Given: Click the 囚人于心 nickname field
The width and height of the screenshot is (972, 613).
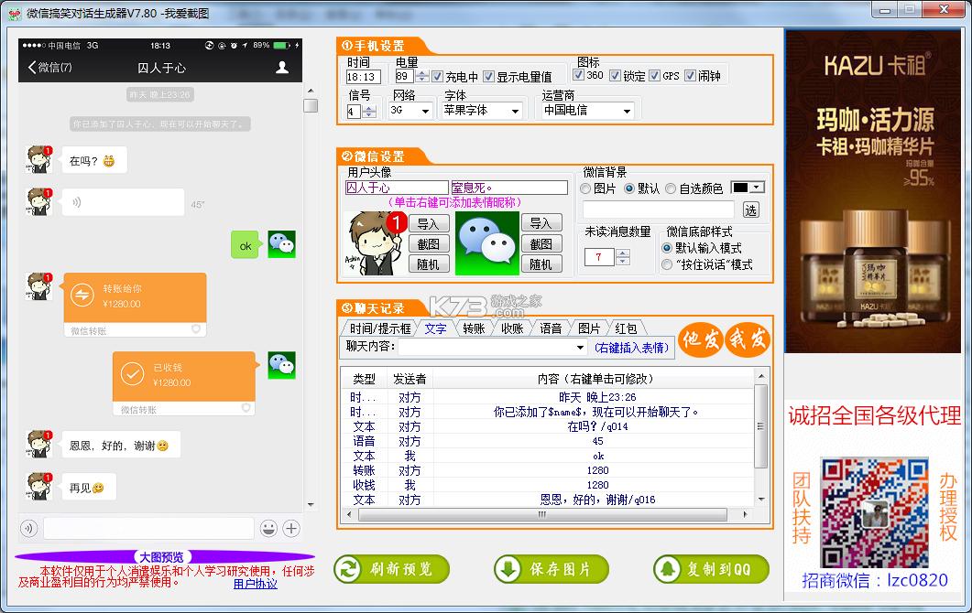Looking at the screenshot, I should (x=397, y=188).
